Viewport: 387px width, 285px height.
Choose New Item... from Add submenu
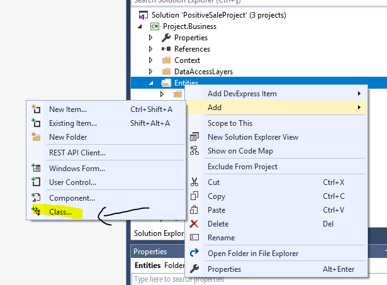click(x=106, y=109)
